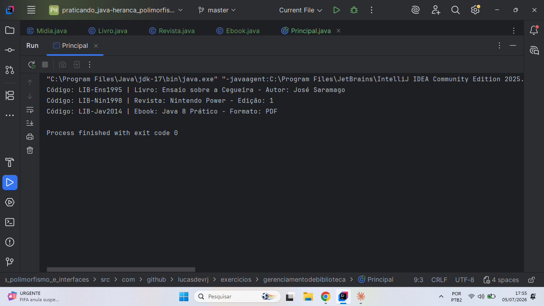Viewport: 544px width, 306px height.
Task: Show editor tabs list options
Action: click(514, 31)
